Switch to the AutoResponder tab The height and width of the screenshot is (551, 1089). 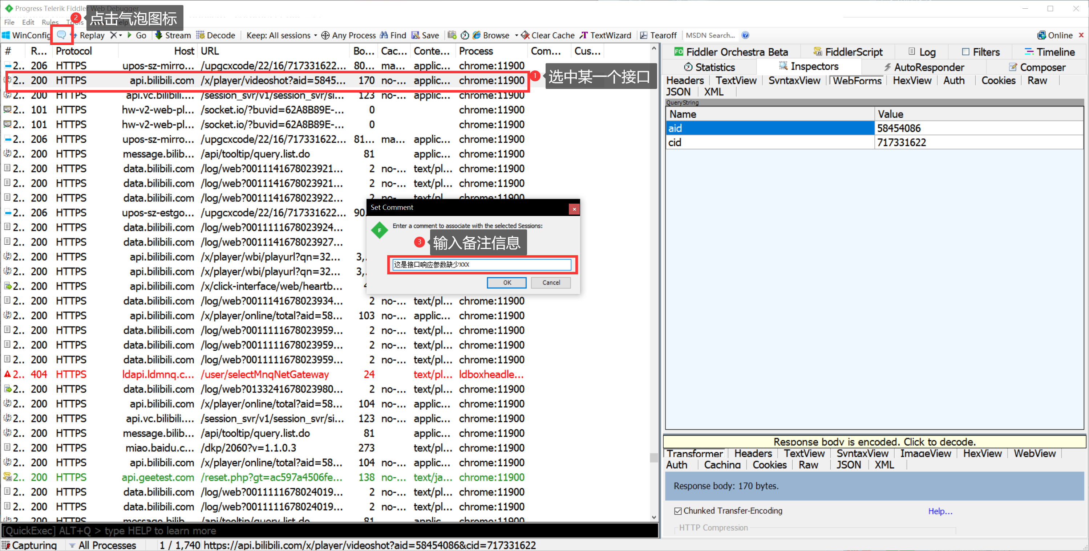(x=924, y=67)
